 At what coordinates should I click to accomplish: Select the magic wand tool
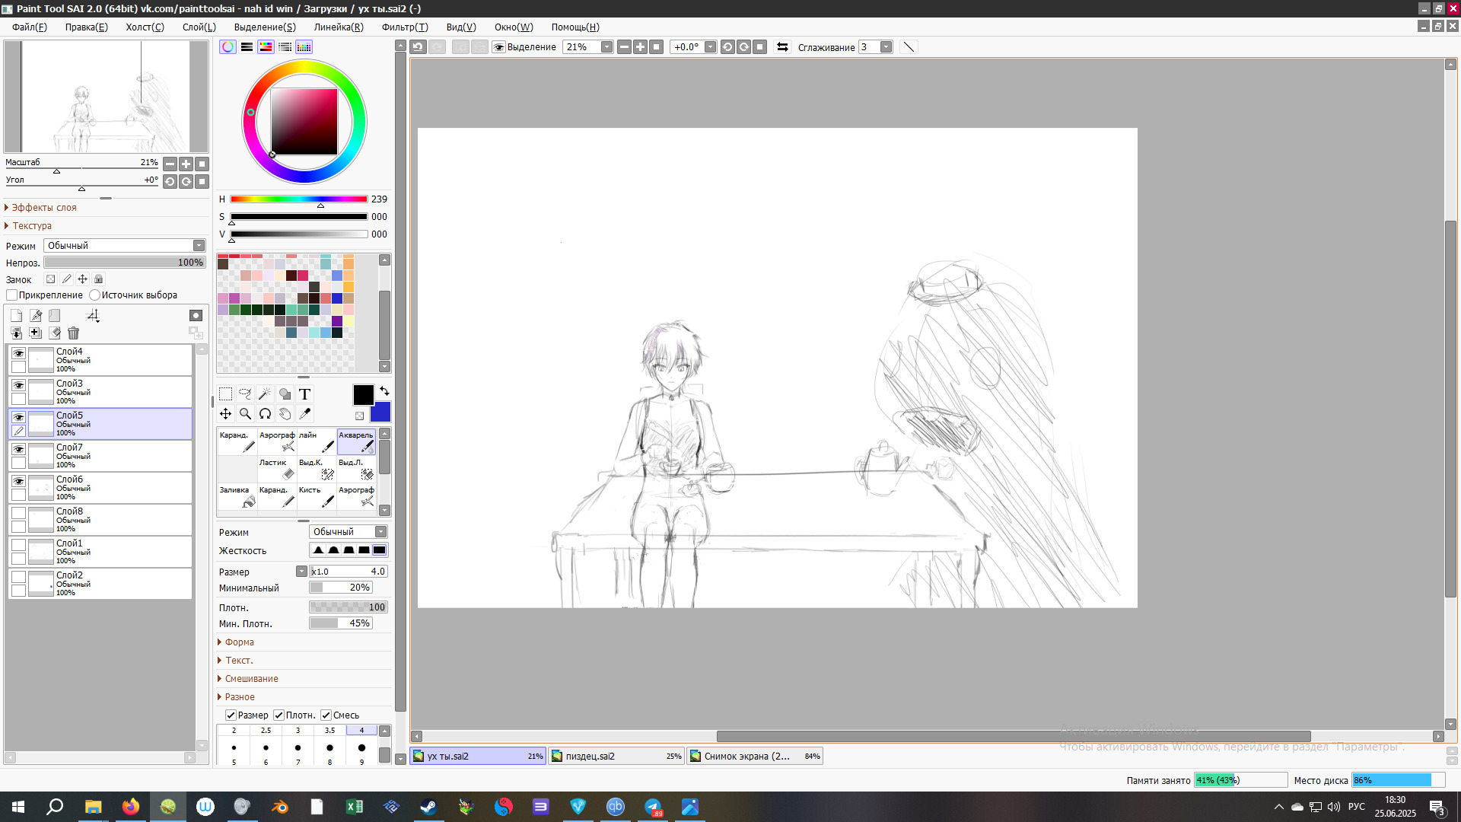[265, 394]
